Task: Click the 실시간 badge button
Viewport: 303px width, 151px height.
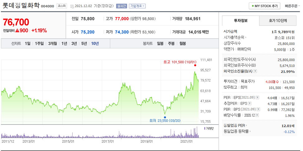Action: (121, 6)
